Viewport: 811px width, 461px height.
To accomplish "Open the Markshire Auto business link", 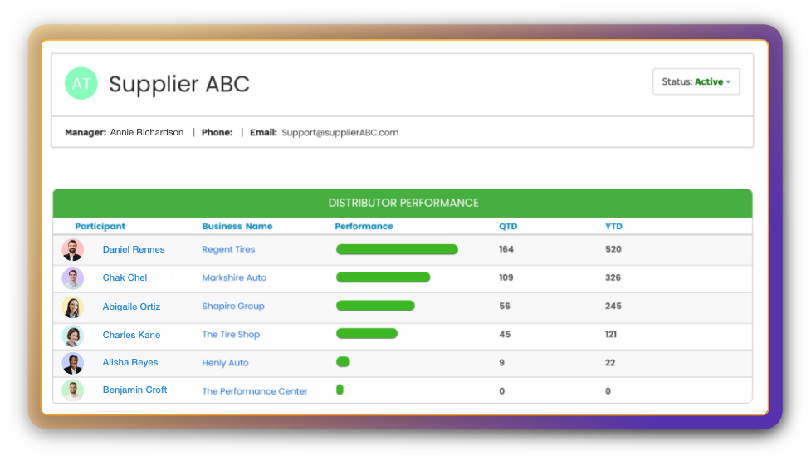I will (234, 277).
